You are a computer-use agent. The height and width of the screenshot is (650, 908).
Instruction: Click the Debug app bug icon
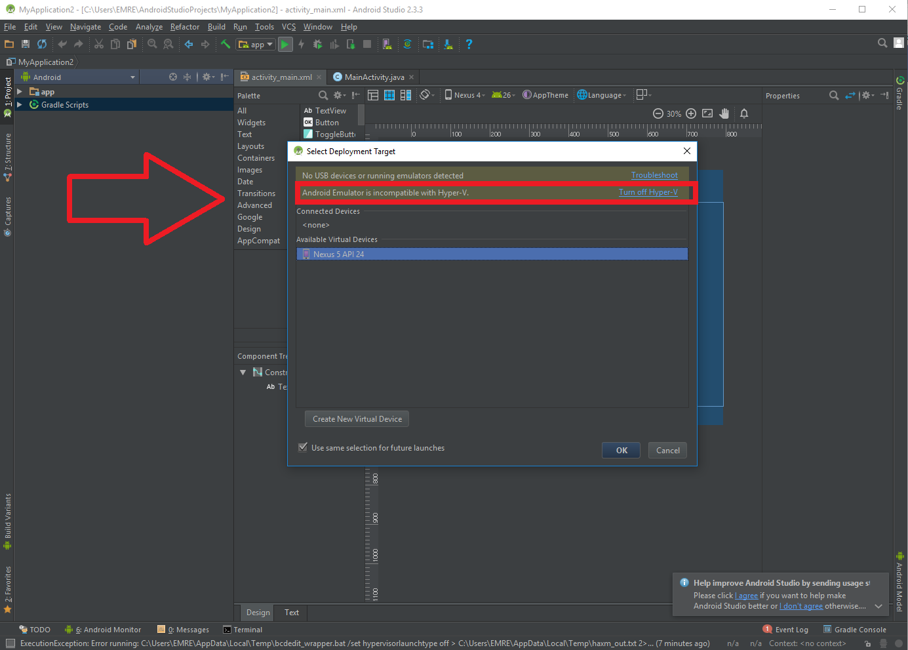click(x=317, y=44)
